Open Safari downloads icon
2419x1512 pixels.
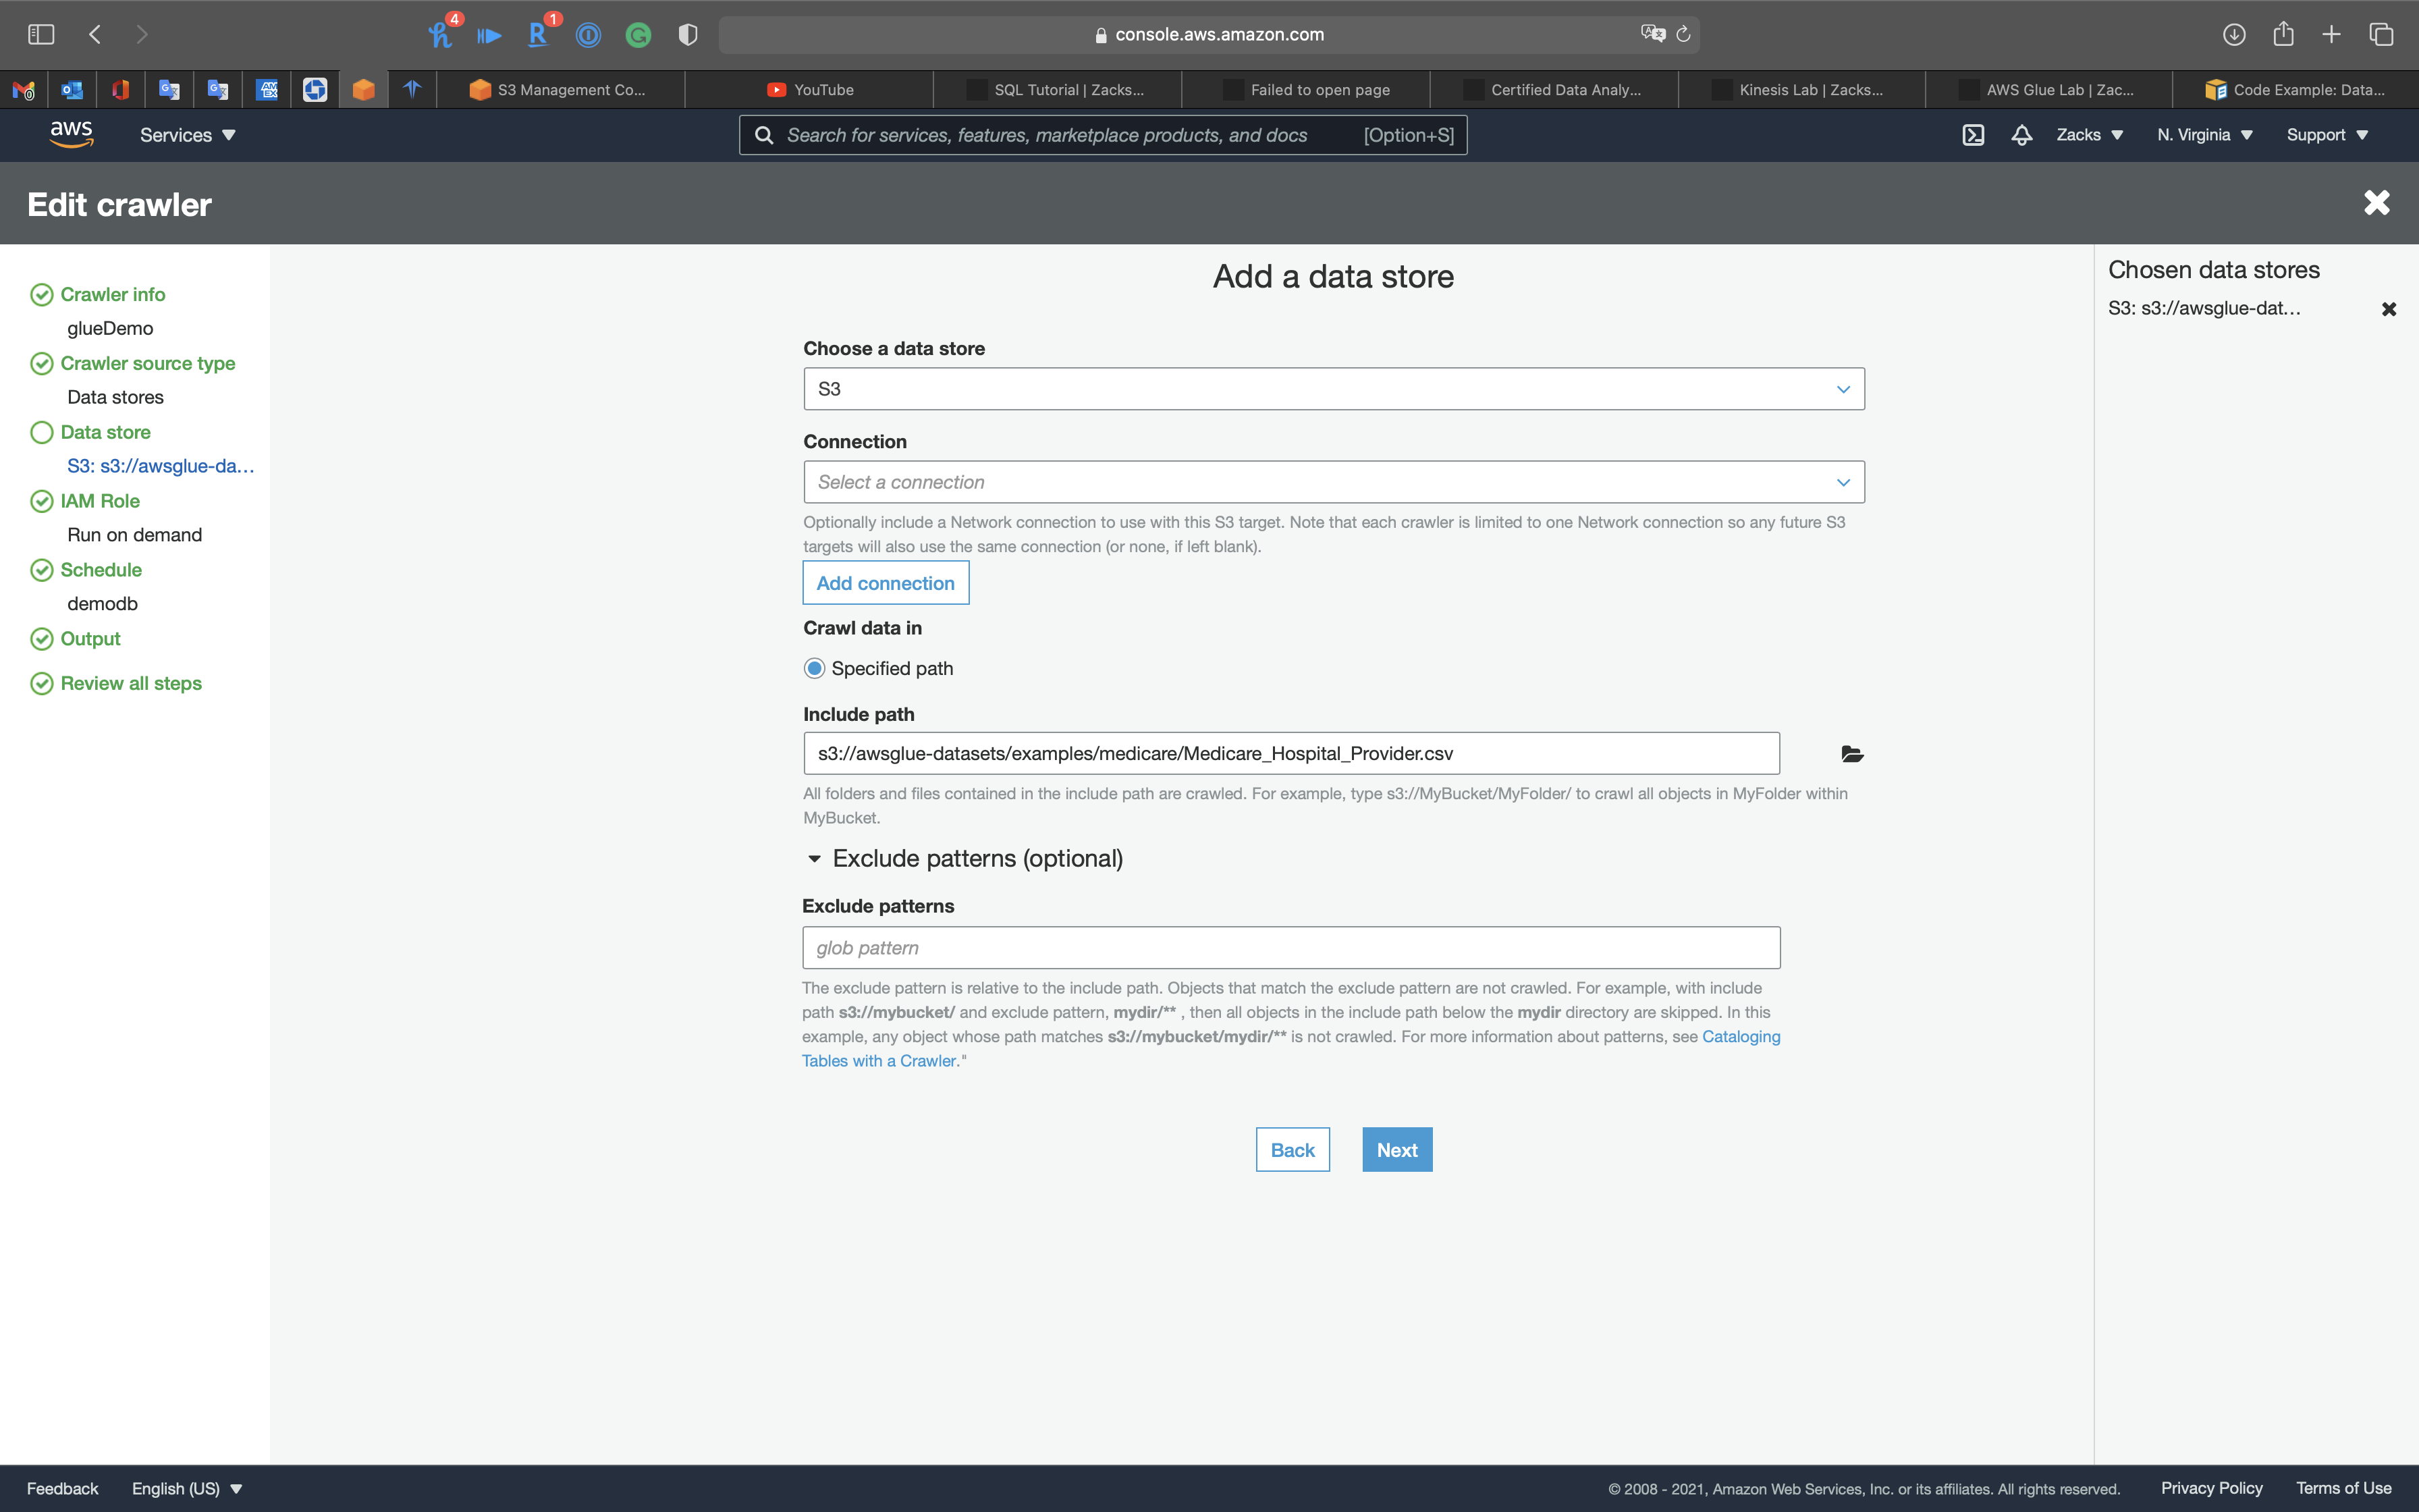click(x=2234, y=35)
